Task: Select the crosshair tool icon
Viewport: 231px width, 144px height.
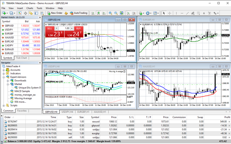Action: click(x=169, y=13)
